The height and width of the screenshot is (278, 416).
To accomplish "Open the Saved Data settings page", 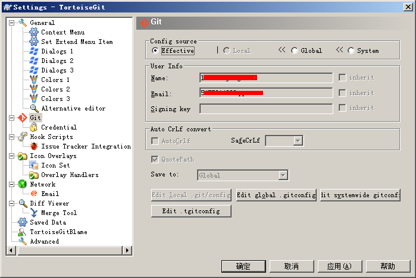I will point(47,222).
